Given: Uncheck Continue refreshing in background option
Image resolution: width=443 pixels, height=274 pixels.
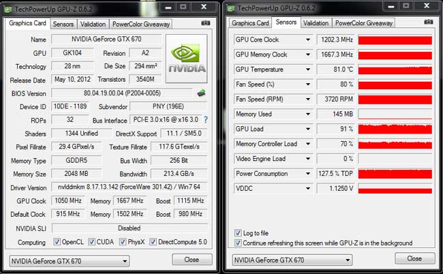Looking at the screenshot, I should pyautogui.click(x=238, y=243).
